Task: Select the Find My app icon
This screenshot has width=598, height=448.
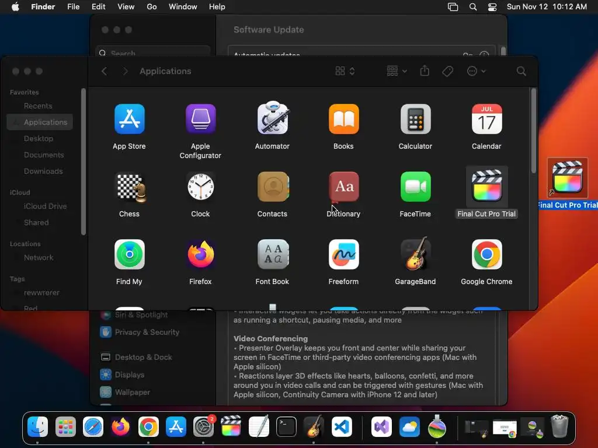Action: (129, 254)
